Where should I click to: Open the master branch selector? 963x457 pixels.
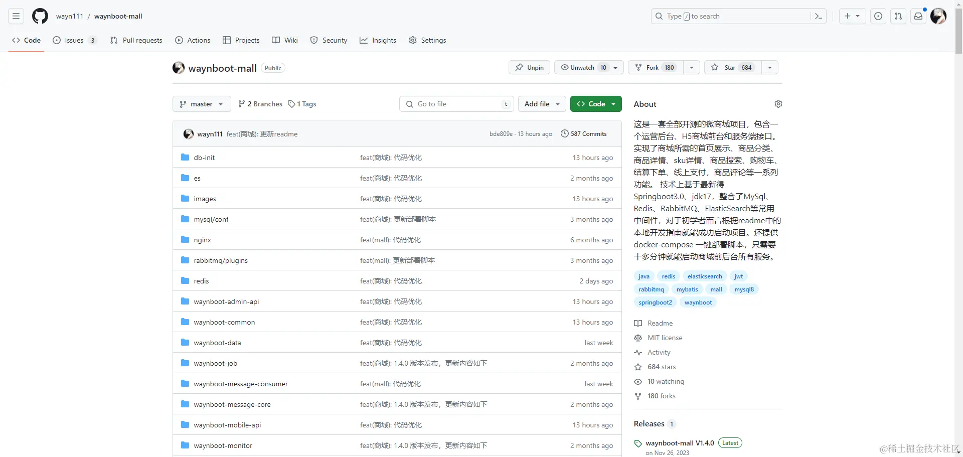coord(202,104)
